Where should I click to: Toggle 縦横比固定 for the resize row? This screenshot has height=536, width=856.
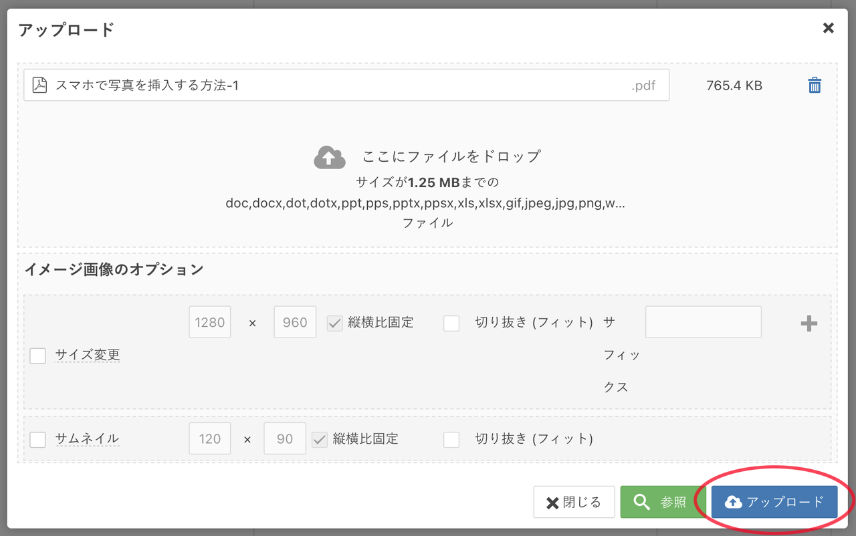click(334, 323)
